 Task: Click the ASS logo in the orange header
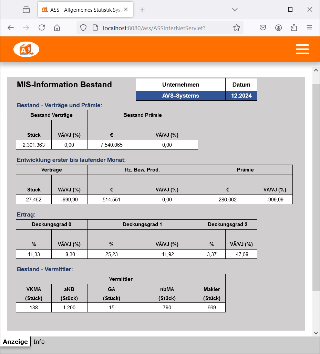[26, 49]
